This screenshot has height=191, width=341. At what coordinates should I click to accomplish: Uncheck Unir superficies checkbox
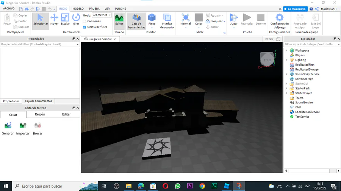point(84,27)
